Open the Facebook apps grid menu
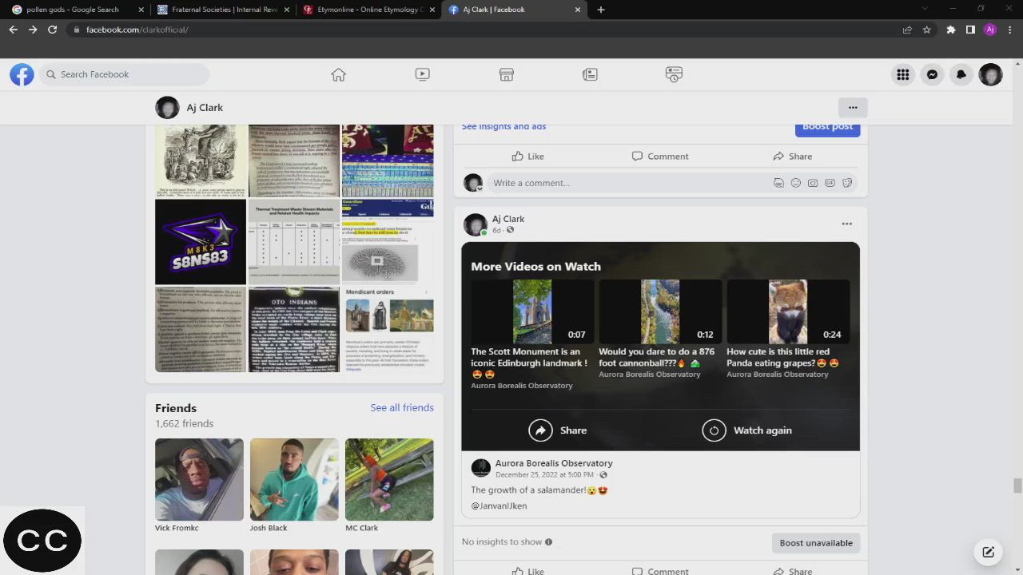Screen dimensions: 1023x575 [x=902, y=74]
